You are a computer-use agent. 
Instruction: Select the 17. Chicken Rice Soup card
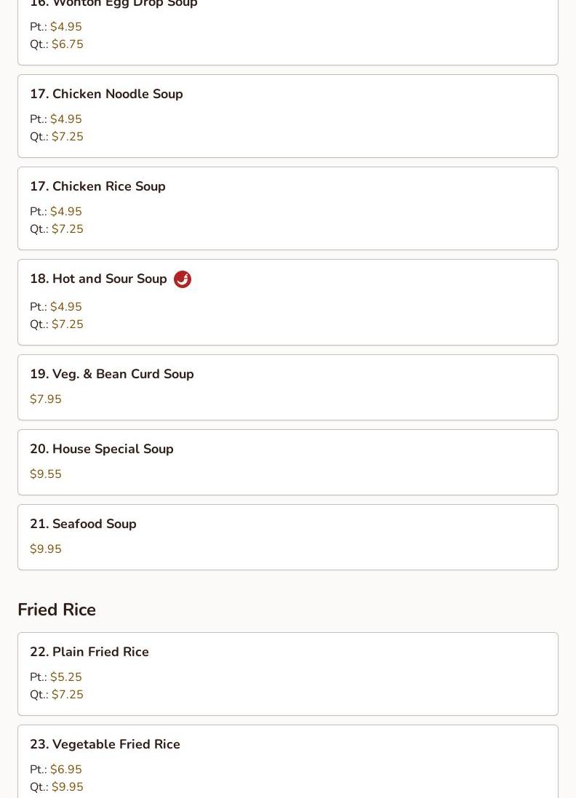point(288,209)
